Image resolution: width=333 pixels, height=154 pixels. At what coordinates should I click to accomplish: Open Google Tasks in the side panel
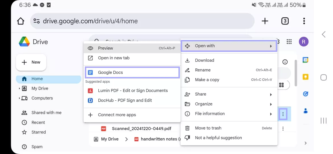[305, 94]
